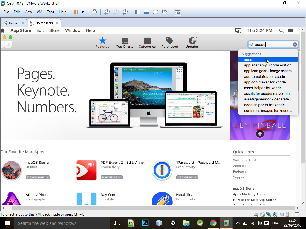Open the Tabs menu in VMware
The height and width of the screenshot is (229, 306).
tap(50, 12)
